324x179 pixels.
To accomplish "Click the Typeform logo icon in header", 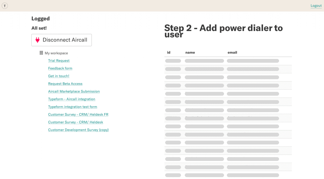I will click(x=5, y=6).
